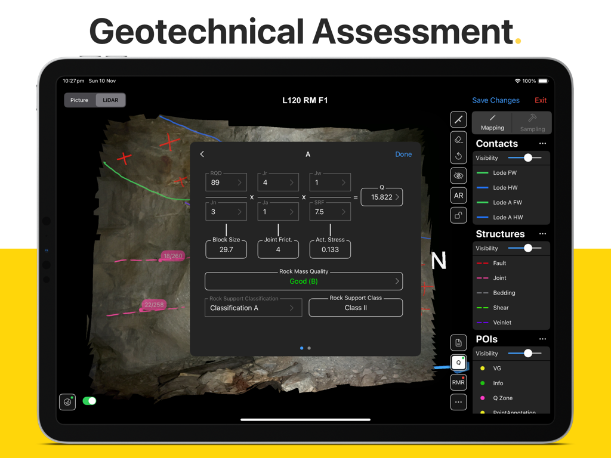Expand the RQD value selector

coord(226,182)
